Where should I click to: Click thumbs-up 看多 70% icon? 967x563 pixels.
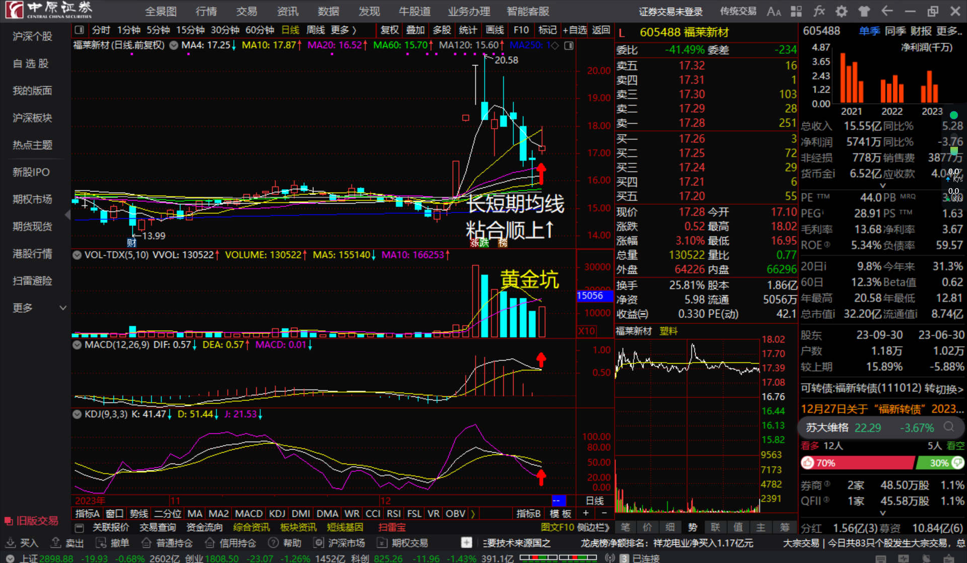click(x=808, y=462)
